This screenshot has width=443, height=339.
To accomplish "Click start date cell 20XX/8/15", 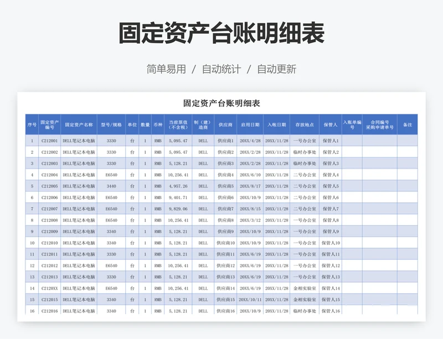I will pyautogui.click(x=250, y=209).
